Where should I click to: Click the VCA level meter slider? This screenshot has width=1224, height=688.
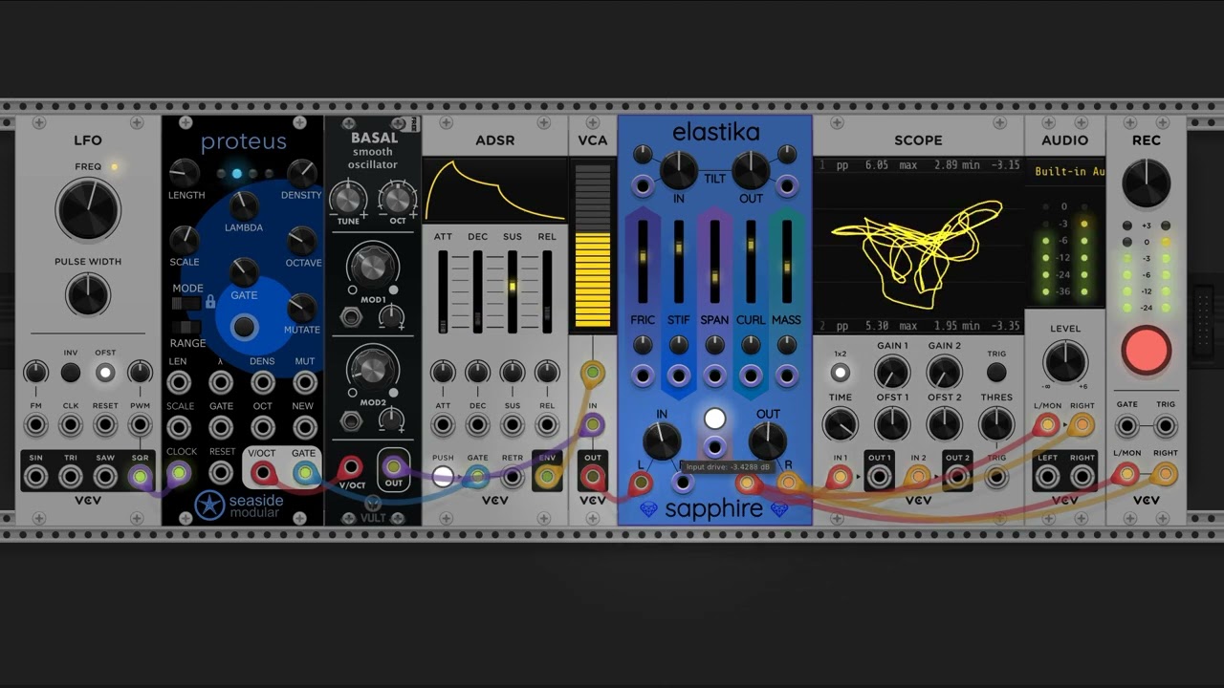(x=593, y=247)
